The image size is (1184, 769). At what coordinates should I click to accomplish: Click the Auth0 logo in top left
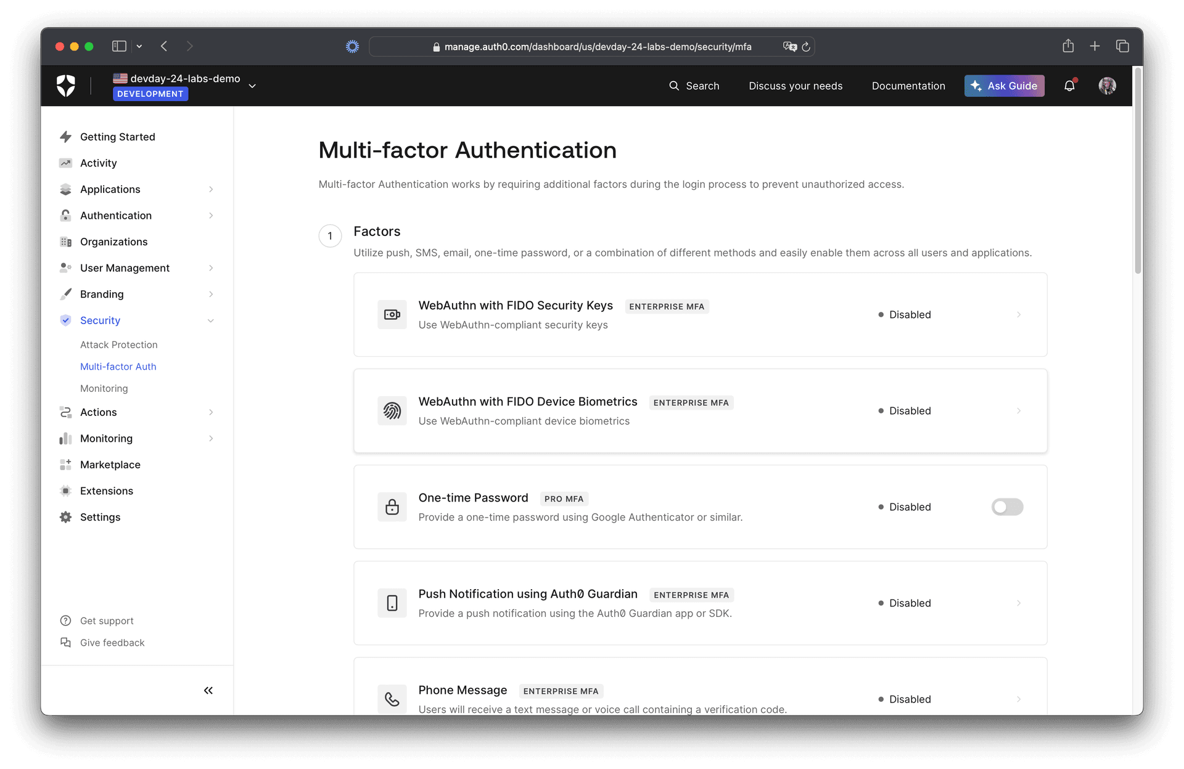click(x=66, y=85)
